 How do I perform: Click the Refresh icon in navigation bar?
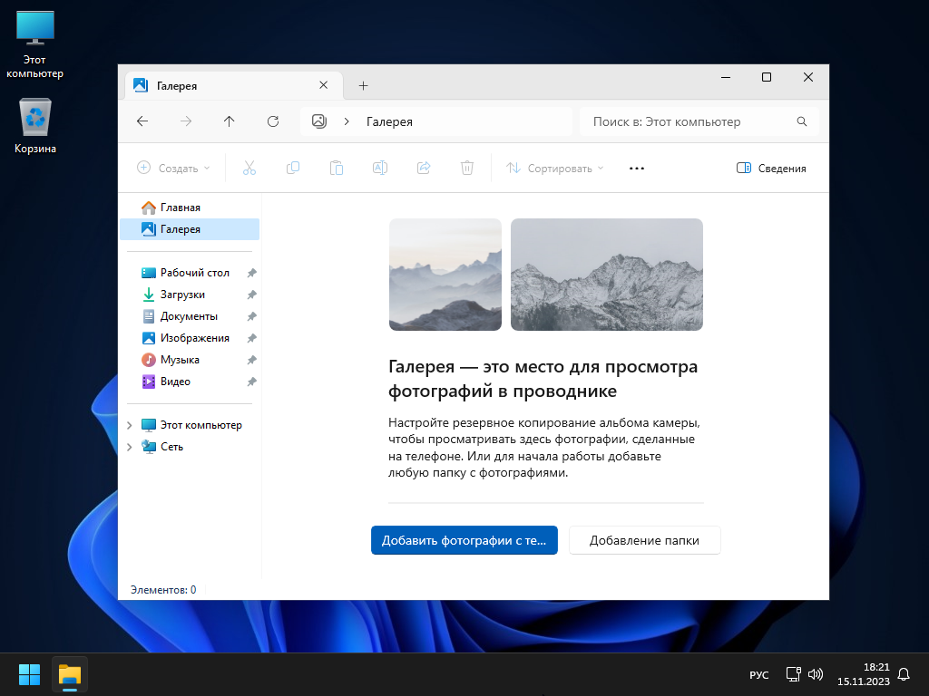point(273,121)
